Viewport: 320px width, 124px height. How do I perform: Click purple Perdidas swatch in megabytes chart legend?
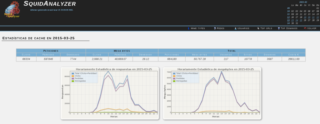pyautogui.click(x=174, y=78)
